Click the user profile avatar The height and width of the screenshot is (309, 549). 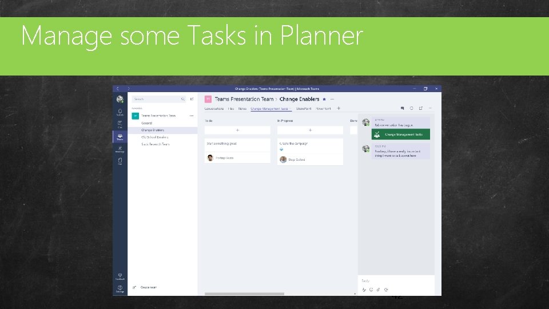coord(120,99)
